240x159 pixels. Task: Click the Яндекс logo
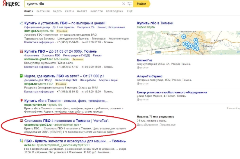click(x=11, y=4)
